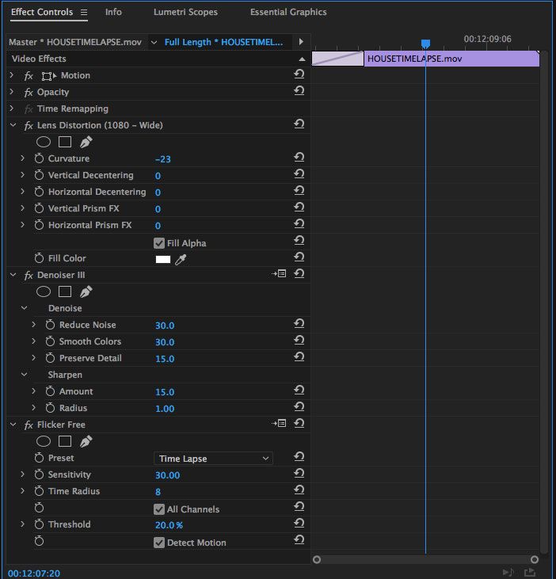Toggle animation stopwatch for Reduce Noise
This screenshot has width=556, height=579.
tap(51, 325)
